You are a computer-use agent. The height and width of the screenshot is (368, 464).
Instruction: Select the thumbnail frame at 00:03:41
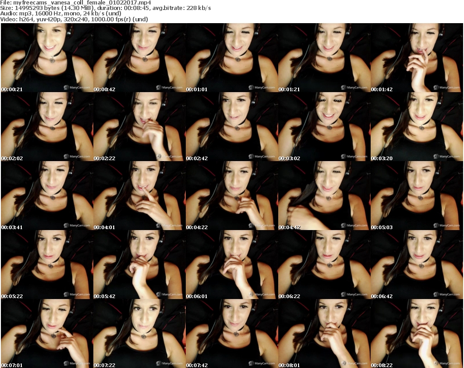tap(47, 196)
